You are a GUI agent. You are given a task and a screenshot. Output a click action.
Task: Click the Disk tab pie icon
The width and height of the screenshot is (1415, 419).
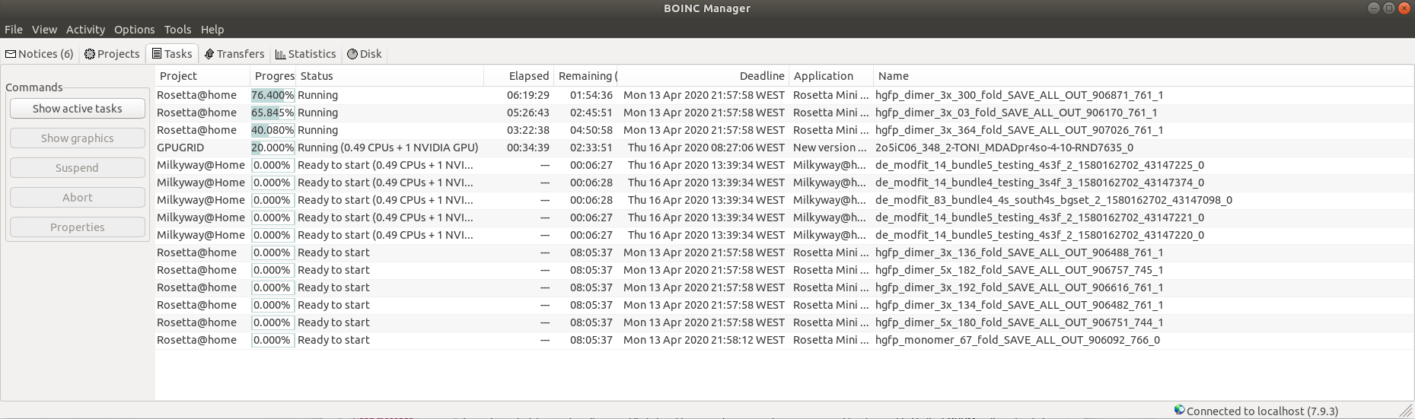[x=352, y=54]
